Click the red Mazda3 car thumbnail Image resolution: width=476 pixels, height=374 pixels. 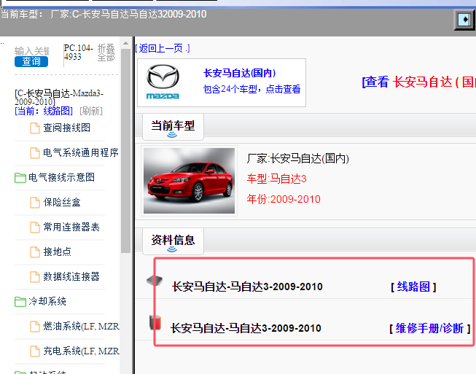tap(189, 181)
